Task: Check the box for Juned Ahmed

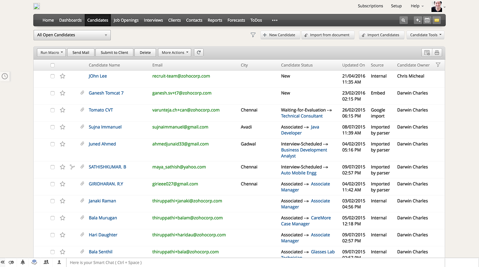Action: (53, 144)
